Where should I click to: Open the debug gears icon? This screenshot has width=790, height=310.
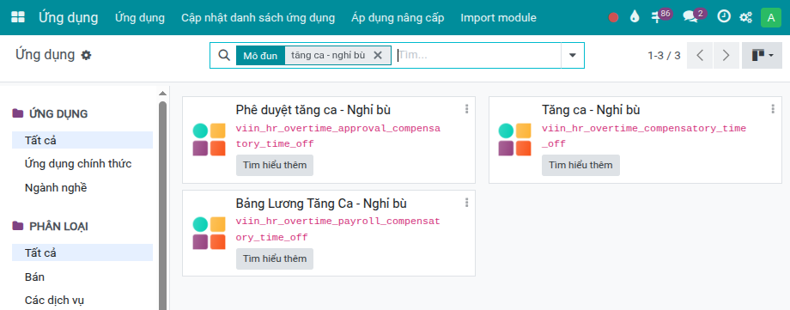coord(745,18)
